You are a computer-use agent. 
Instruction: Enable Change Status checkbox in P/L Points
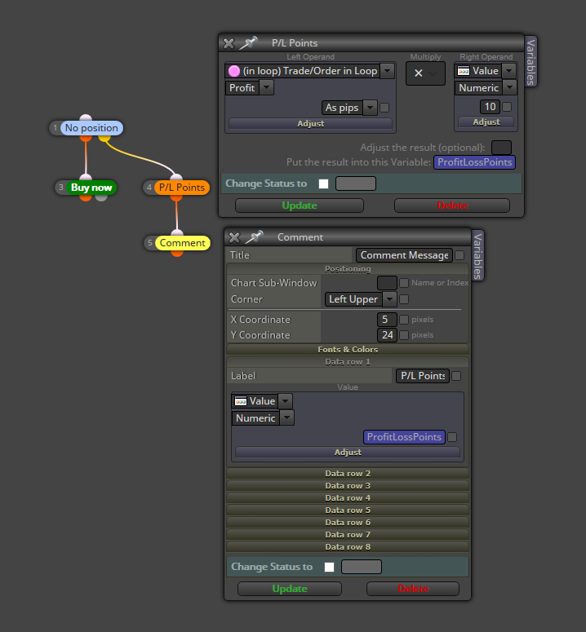[323, 183]
